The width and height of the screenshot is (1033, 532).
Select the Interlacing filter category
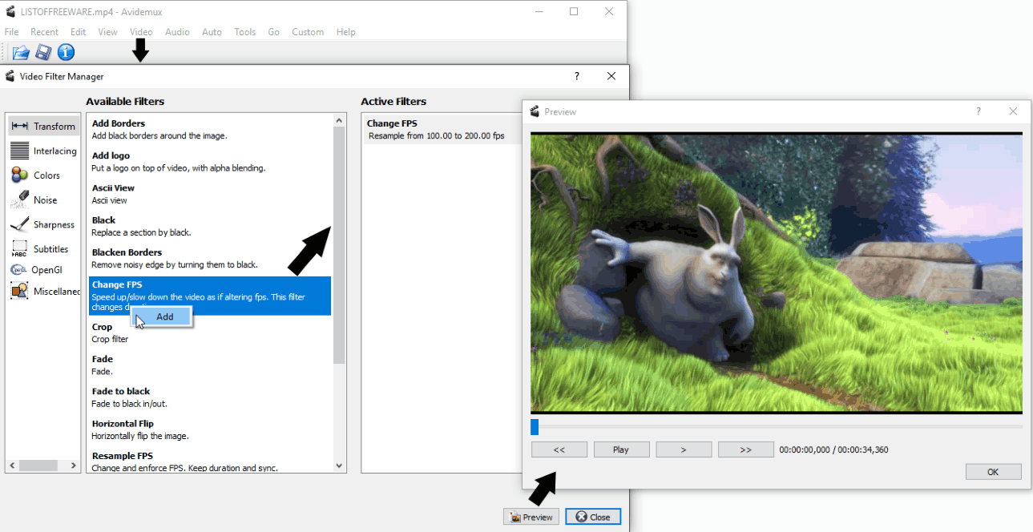(43, 151)
